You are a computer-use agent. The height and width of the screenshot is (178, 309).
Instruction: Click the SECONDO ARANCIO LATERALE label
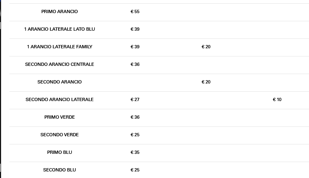click(59, 99)
